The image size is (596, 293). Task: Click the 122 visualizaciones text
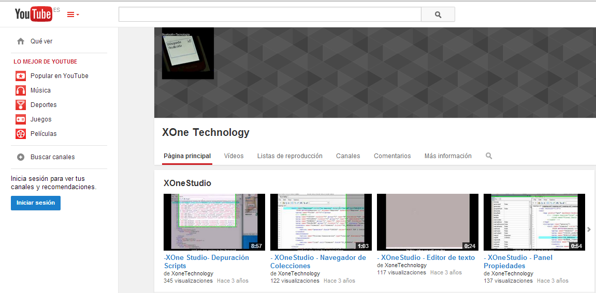[x=295, y=281]
